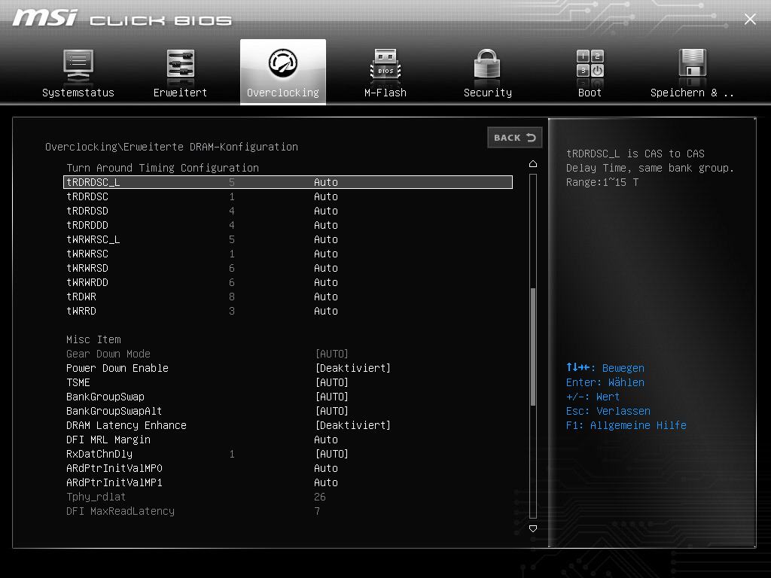
Task: Click the RxDatChnDly setting label
Action: tap(99, 454)
